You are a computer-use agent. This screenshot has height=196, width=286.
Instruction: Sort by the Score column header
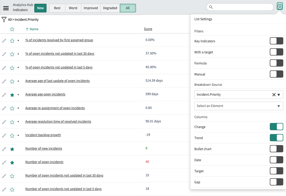(x=148, y=29)
